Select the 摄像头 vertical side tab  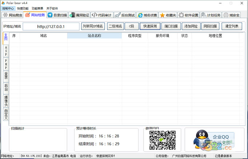[x=6, y=101]
